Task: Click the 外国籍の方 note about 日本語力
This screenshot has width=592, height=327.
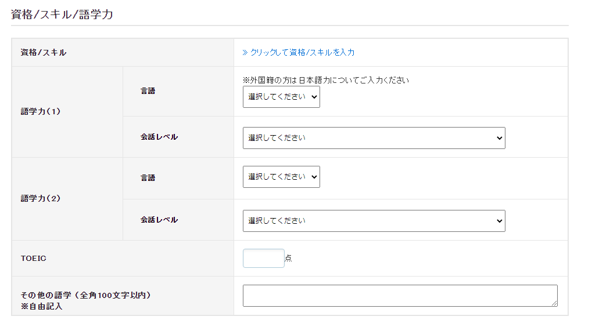Action: click(325, 80)
